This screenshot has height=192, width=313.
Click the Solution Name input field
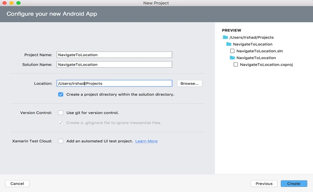pyautogui.click(x=114, y=64)
